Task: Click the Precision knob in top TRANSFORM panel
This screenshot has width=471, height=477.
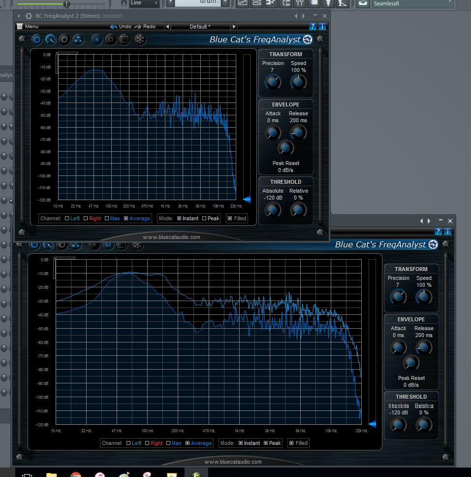Action: point(273,82)
